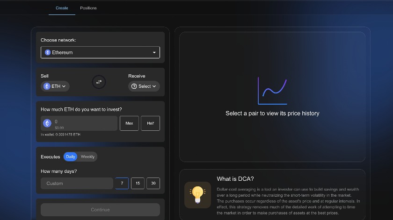393x220 pixels.
Task: Switch to the Create tab
Action: (62, 8)
